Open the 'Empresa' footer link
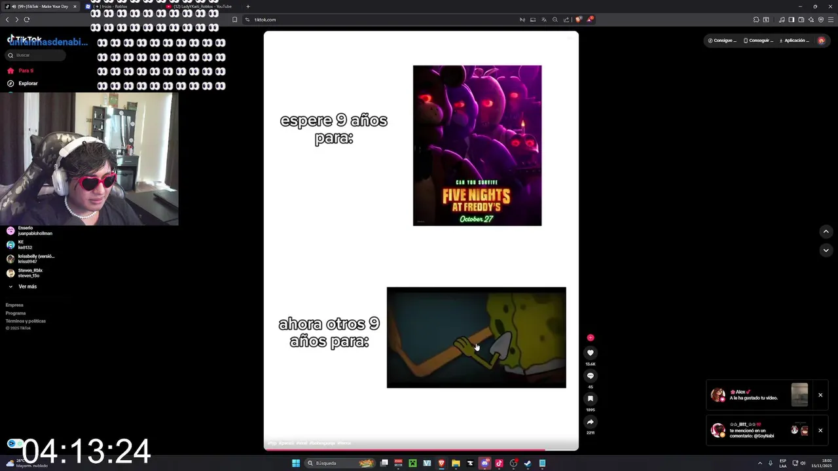 [x=14, y=305]
